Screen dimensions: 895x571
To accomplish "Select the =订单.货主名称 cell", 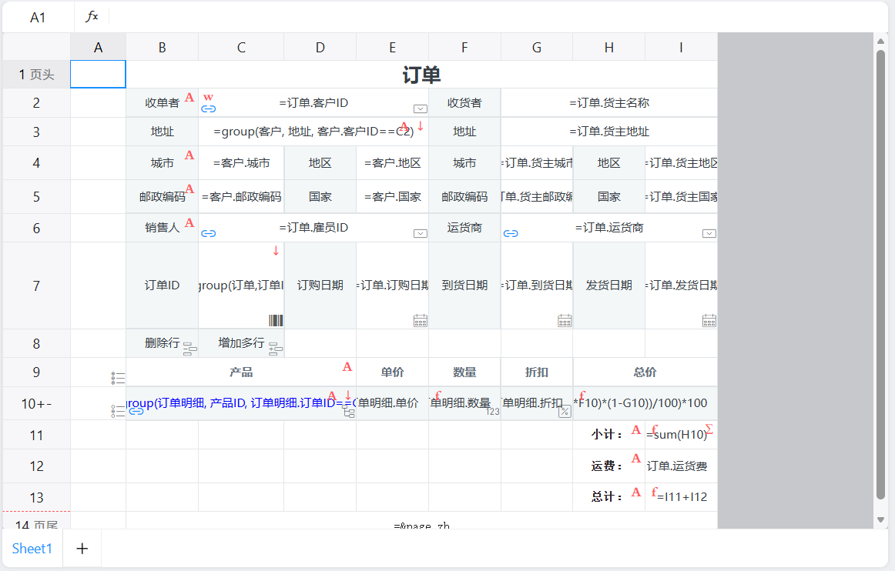I will pos(609,102).
